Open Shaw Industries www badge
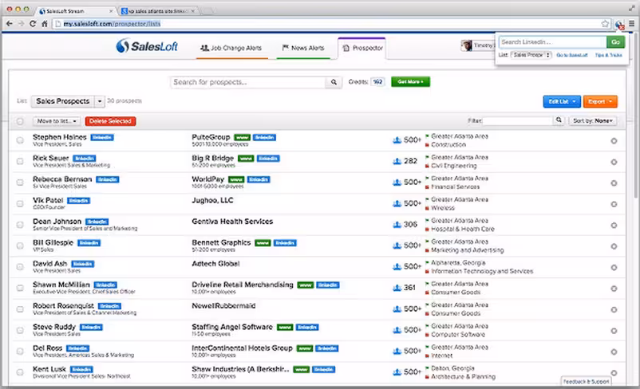Viewport: 640px width, 389px height. (301, 369)
